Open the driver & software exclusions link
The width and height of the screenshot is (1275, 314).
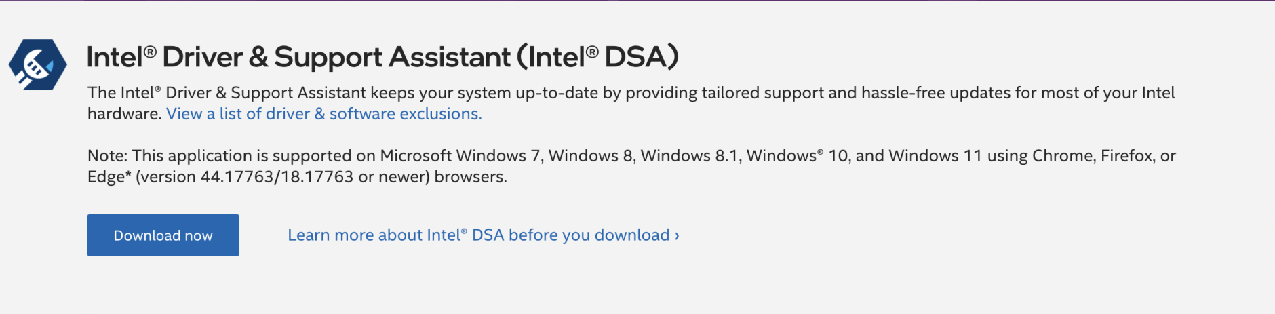323,114
